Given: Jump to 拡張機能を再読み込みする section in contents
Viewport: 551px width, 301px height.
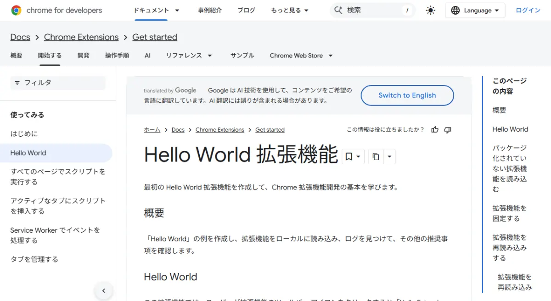Looking at the screenshot, I should point(510,248).
